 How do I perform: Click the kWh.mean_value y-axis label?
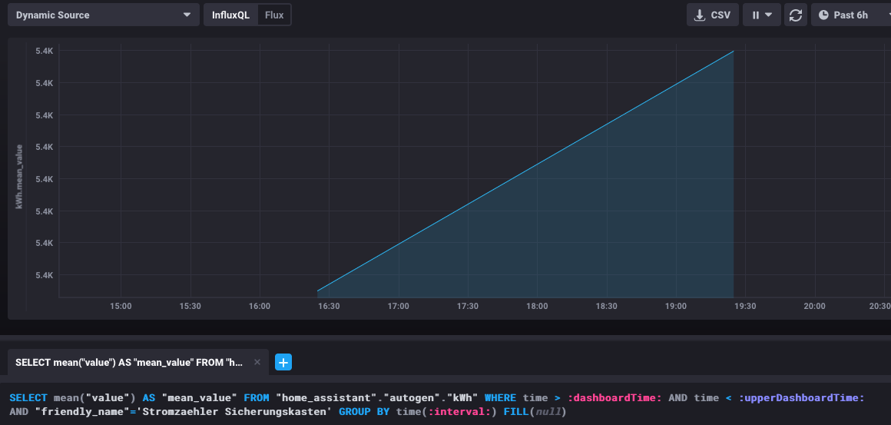[19, 177]
